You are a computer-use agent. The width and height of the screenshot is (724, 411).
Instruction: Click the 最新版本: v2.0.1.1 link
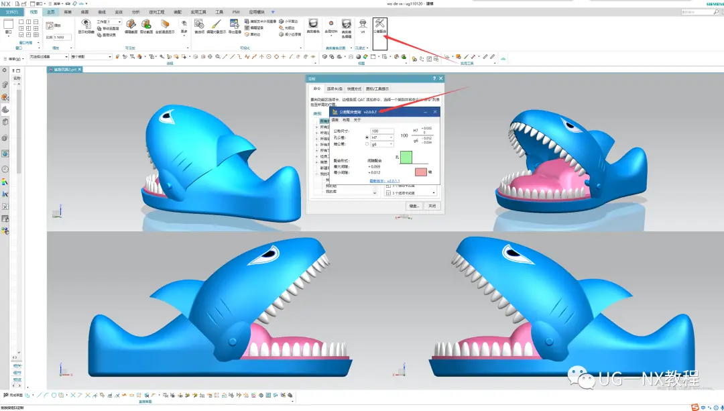click(385, 181)
